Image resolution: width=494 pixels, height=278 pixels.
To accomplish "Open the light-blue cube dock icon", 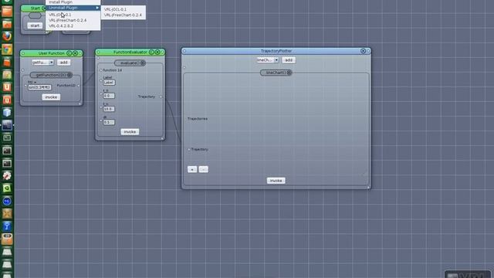I will (x=7, y=112).
